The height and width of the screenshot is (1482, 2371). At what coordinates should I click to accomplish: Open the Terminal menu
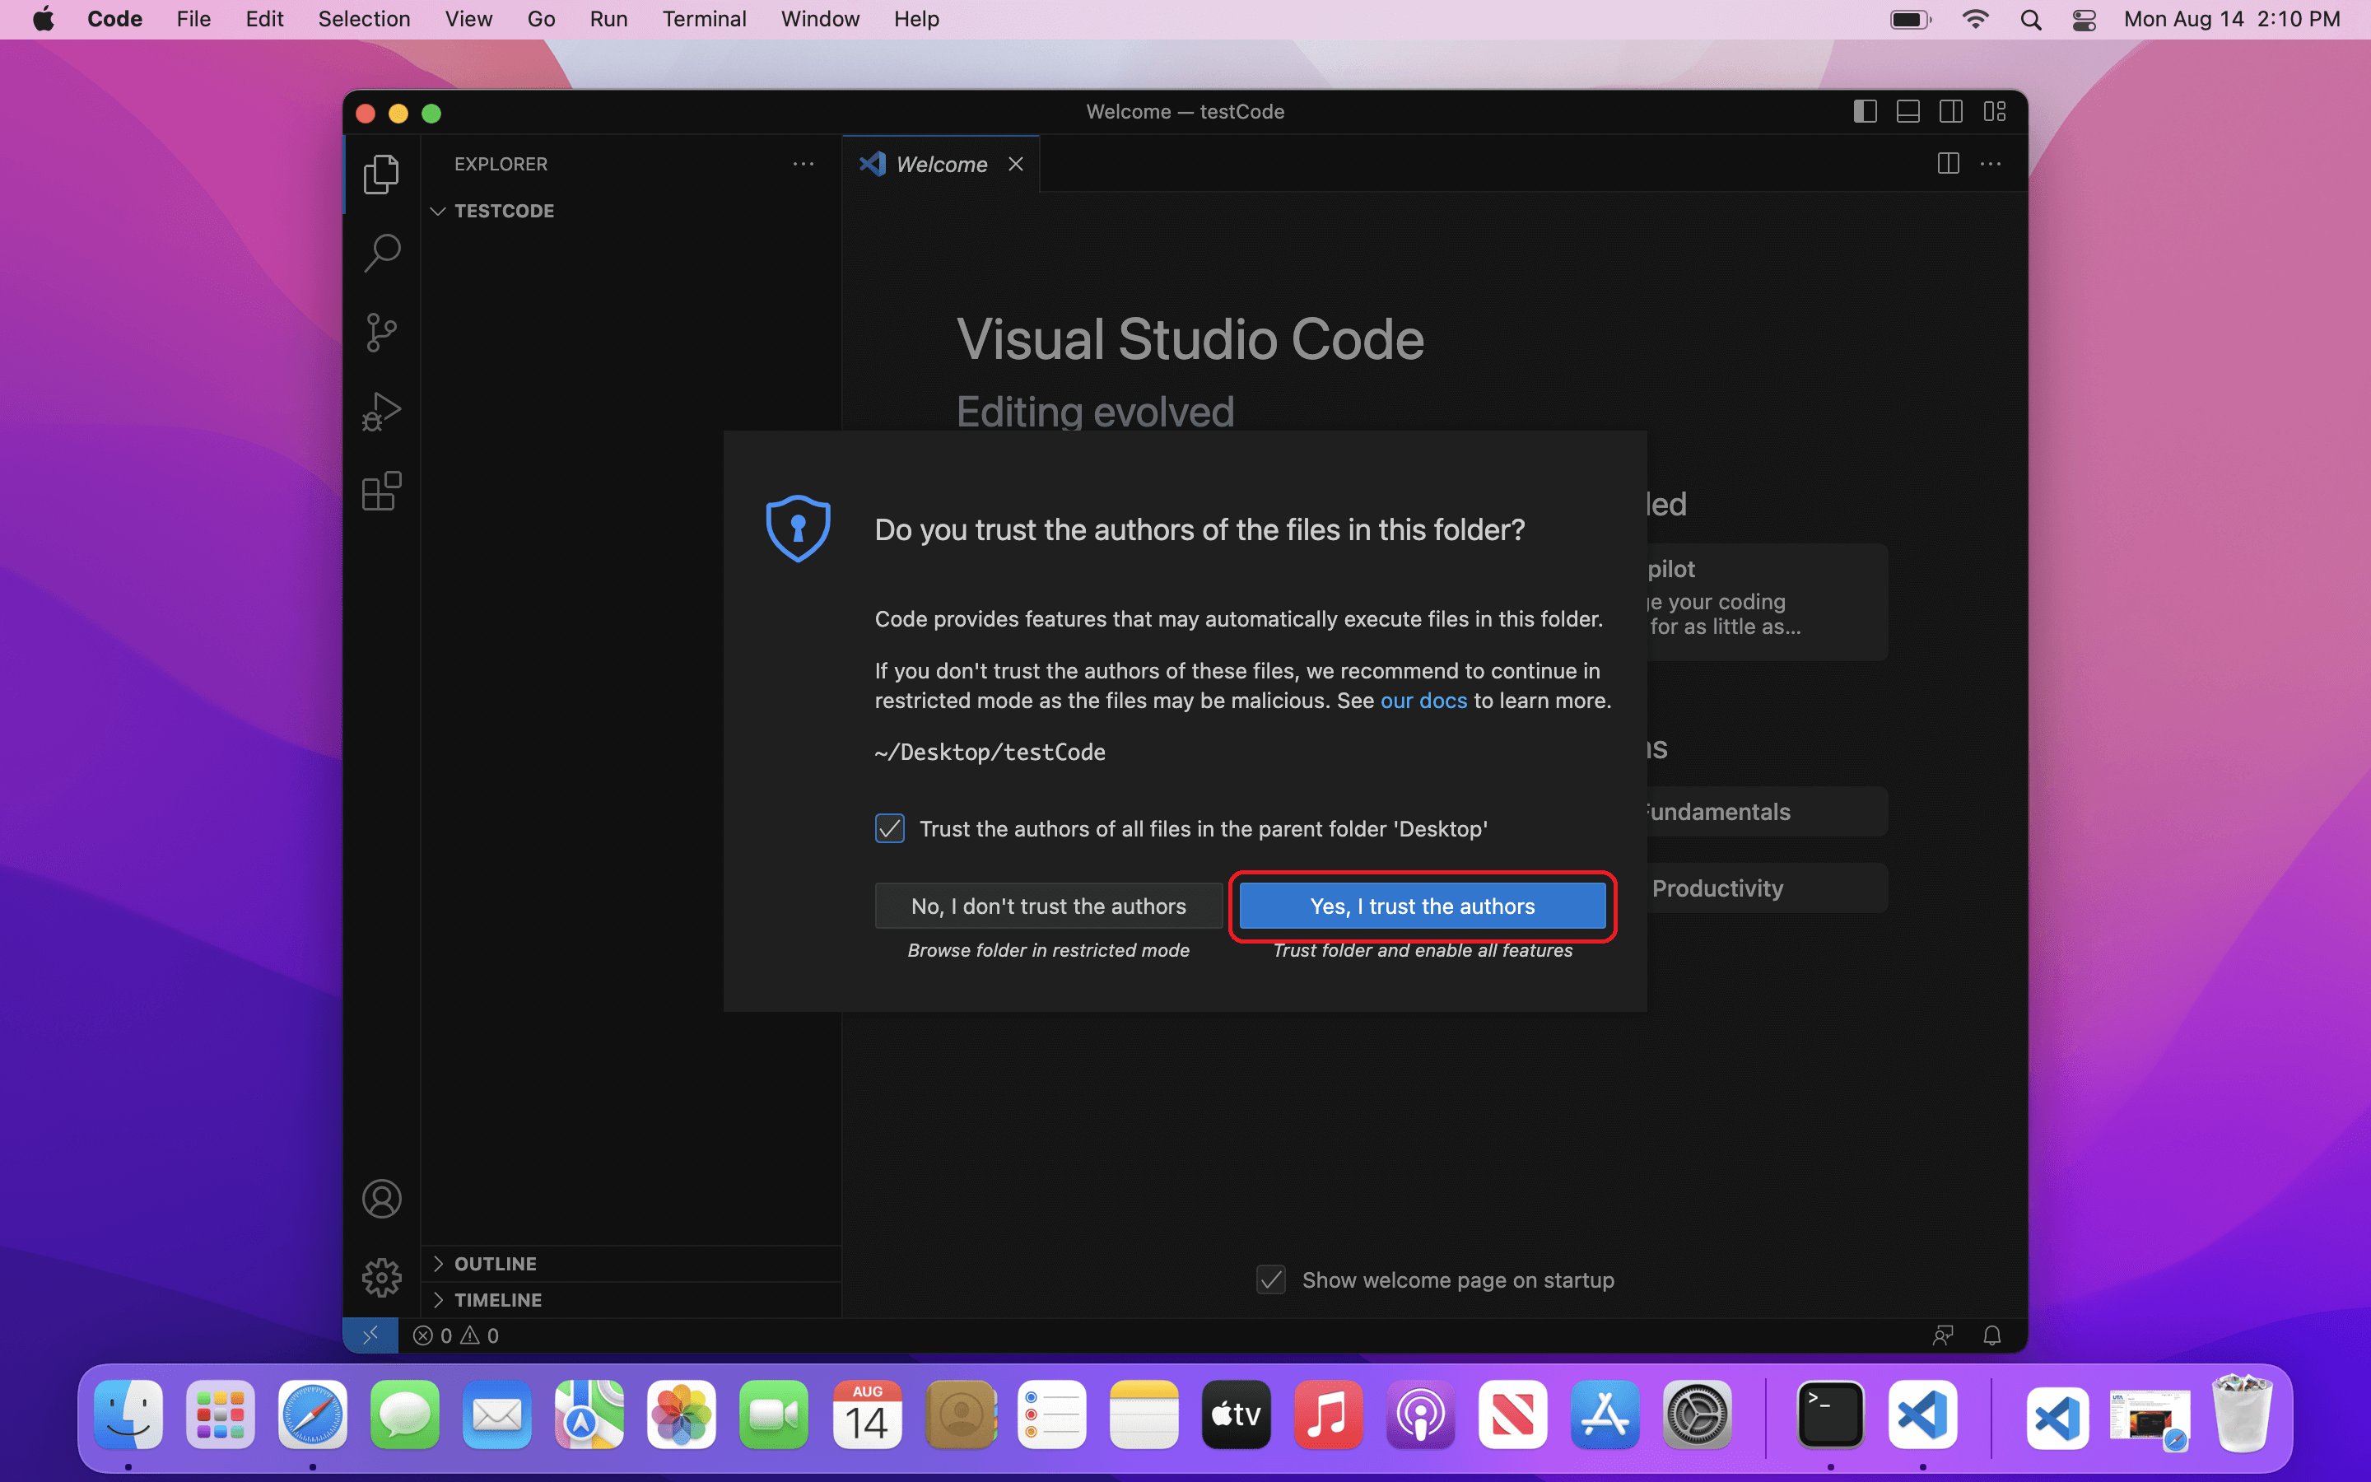[703, 19]
